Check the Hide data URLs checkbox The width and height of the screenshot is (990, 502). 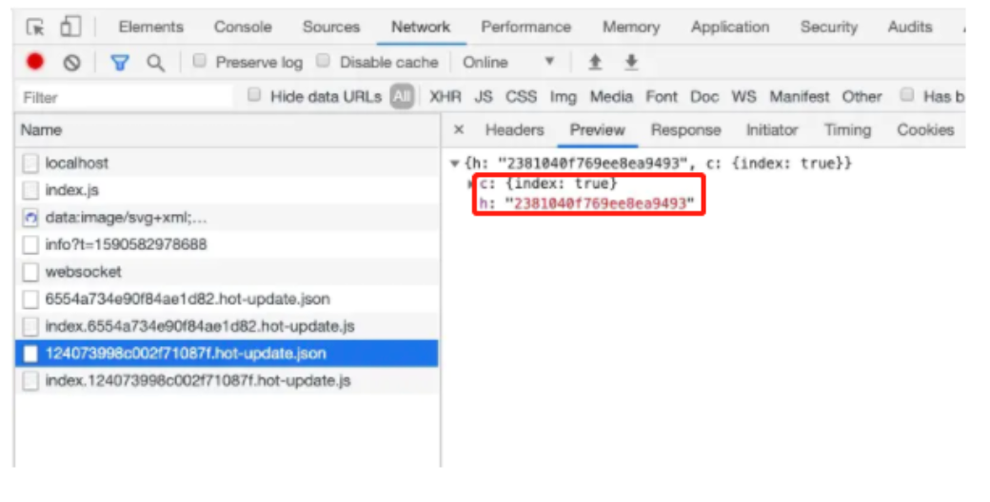tap(254, 94)
